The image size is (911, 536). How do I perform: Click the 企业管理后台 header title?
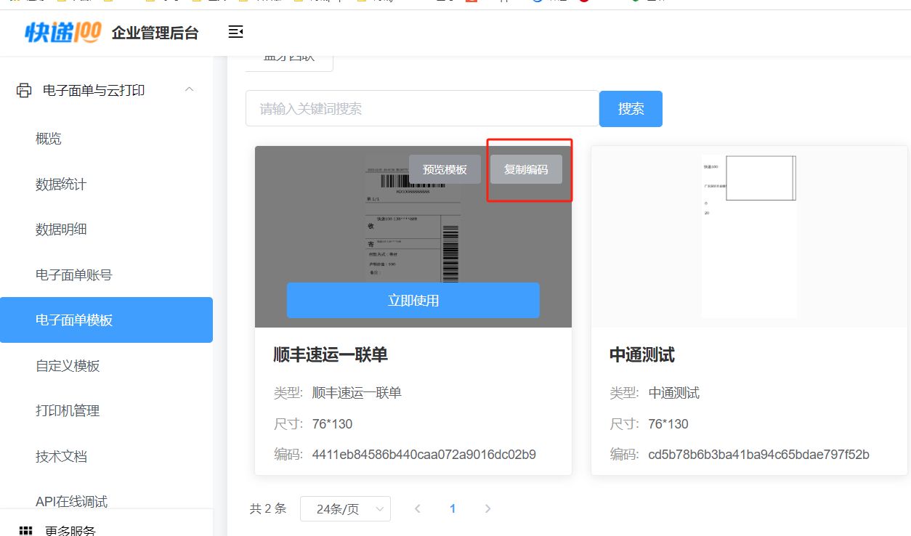point(155,33)
